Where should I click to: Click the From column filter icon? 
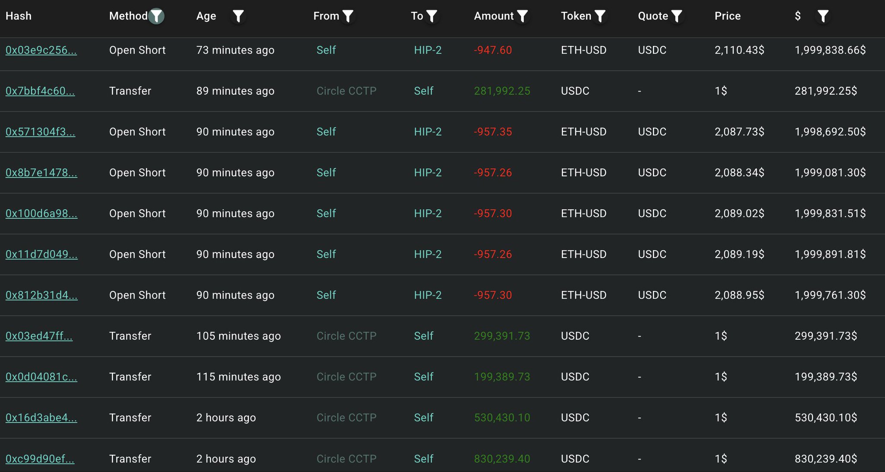tap(348, 16)
